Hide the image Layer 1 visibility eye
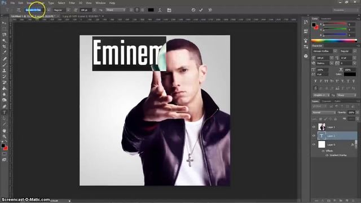 [314, 127]
